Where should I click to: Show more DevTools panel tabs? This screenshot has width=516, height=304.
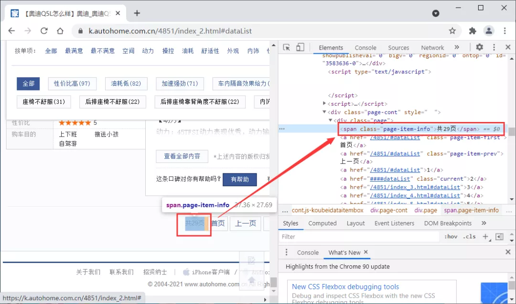pyautogui.click(x=457, y=47)
